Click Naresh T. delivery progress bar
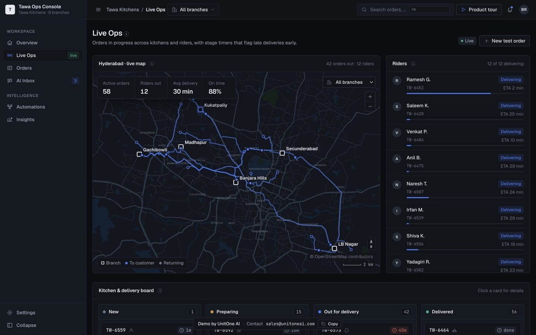536x335 pixels. (465, 198)
